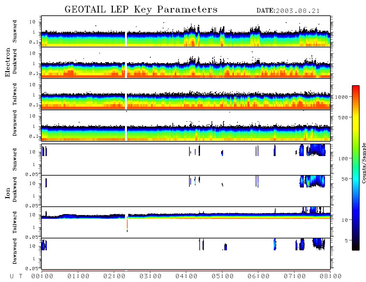Click the "07:00" time tick label
This screenshot has width=366, height=282.
(295, 277)
